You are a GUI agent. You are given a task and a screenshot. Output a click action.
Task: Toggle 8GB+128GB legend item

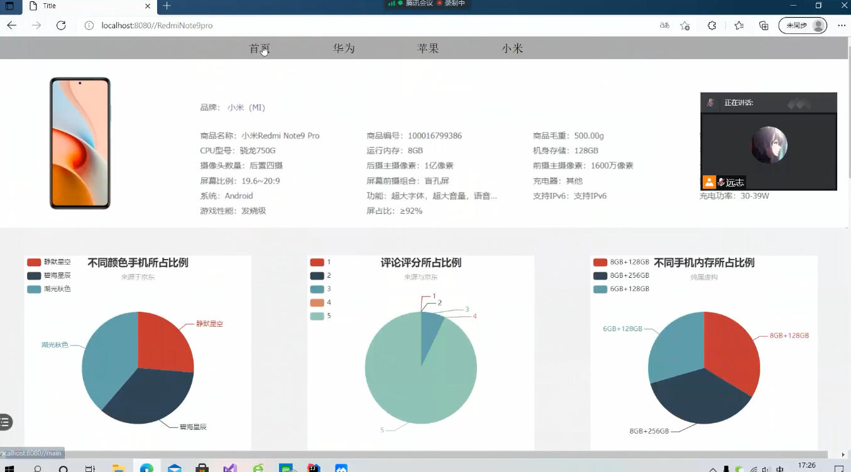pos(621,262)
